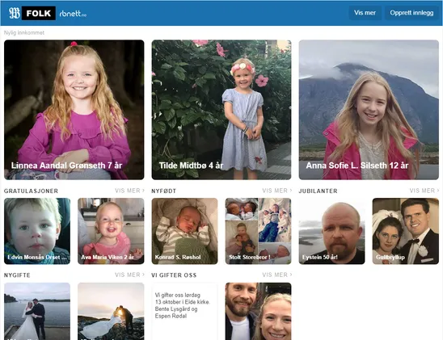Screen dimensions: 443x340
Task: Expand Vis mer for Nyfødt
Action: click(x=276, y=191)
